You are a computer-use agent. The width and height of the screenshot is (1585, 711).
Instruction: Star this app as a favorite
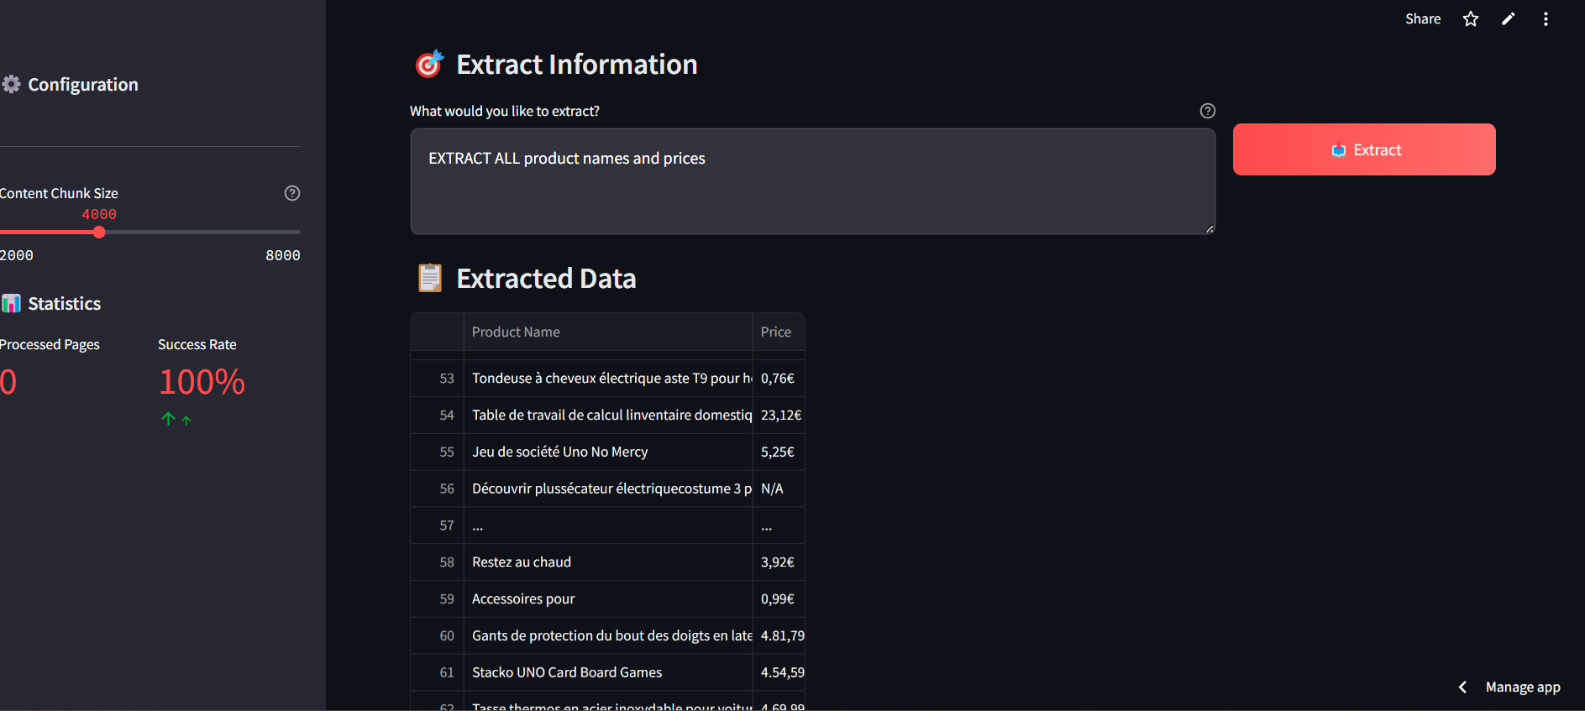[x=1471, y=18]
